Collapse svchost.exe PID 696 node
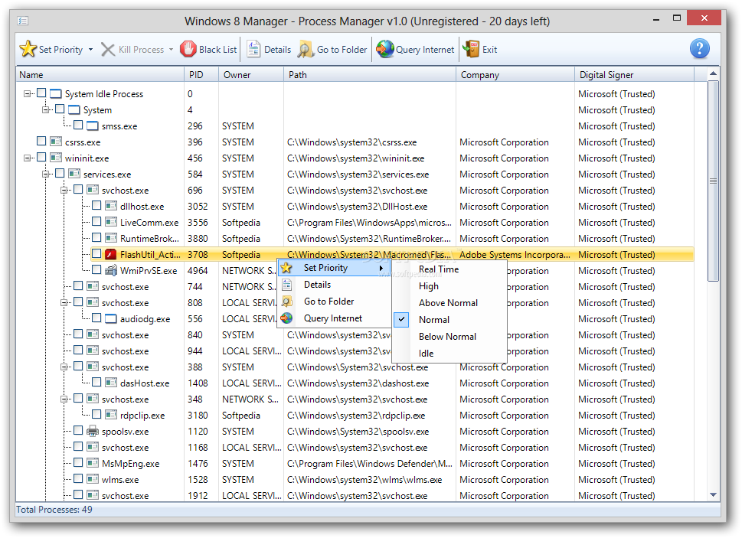The height and width of the screenshot is (538, 742). [x=64, y=190]
